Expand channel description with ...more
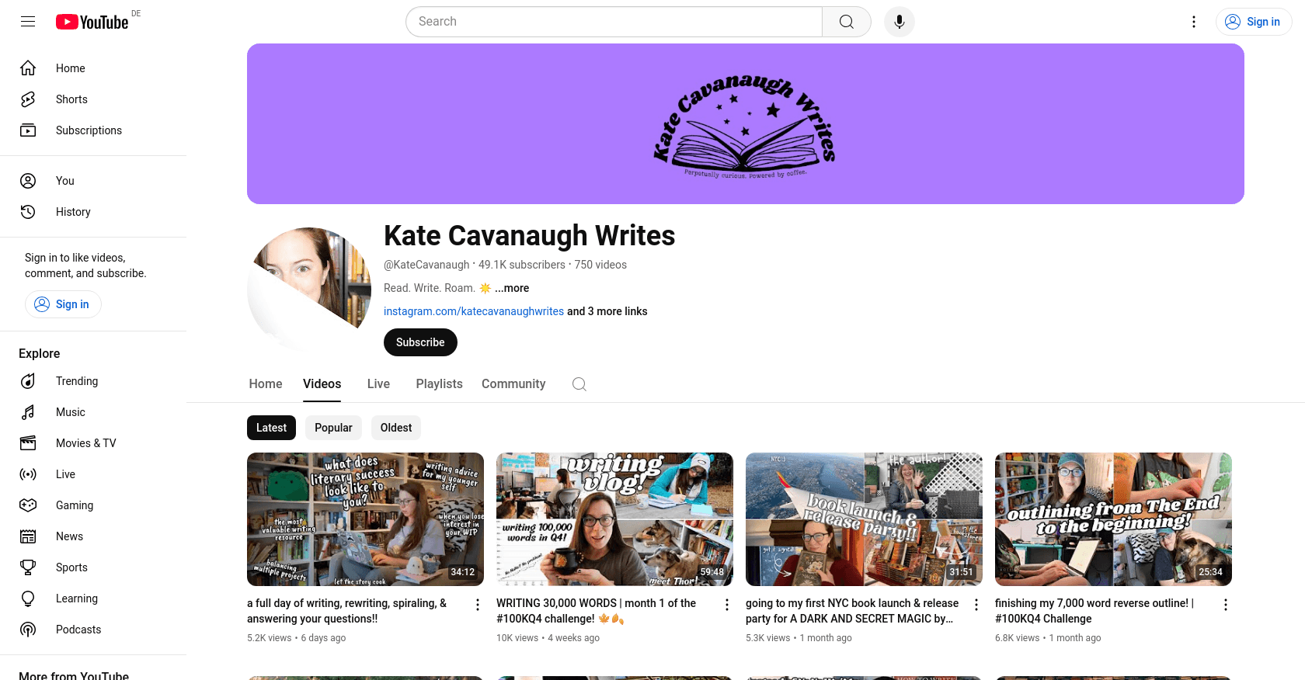The image size is (1305, 680). click(x=512, y=288)
